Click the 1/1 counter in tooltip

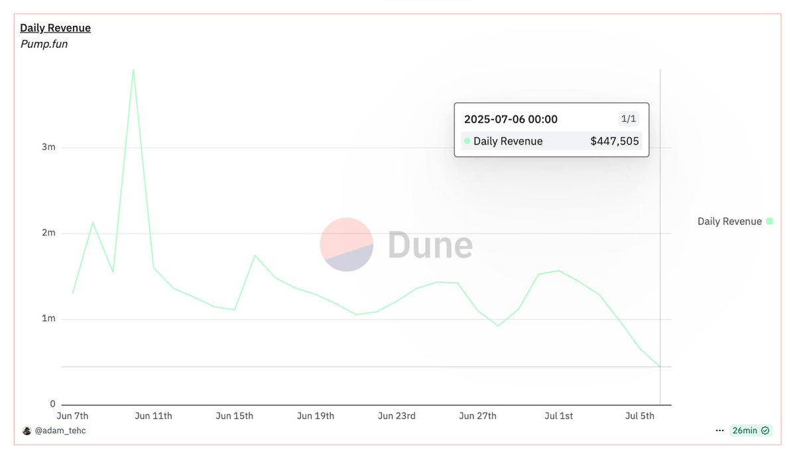click(628, 119)
